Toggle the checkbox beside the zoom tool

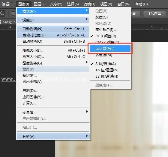click(13, 13)
